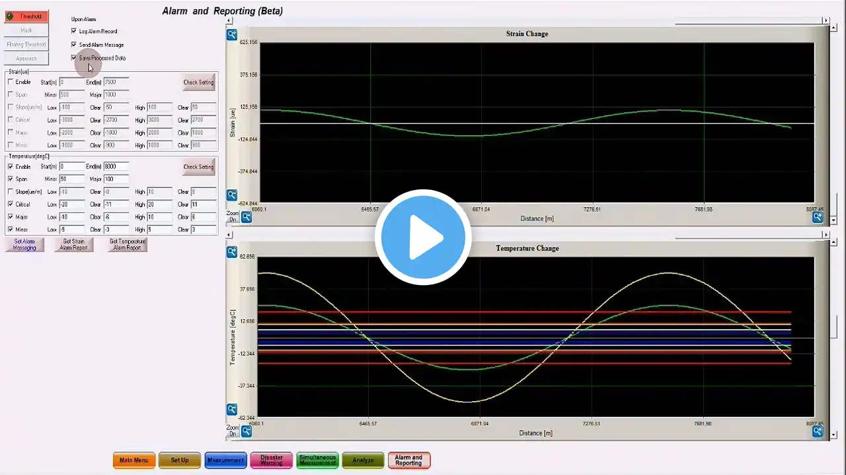Click left arrow on Strain chart horizontal scrollbar
846x475 pixels.
click(x=229, y=20)
